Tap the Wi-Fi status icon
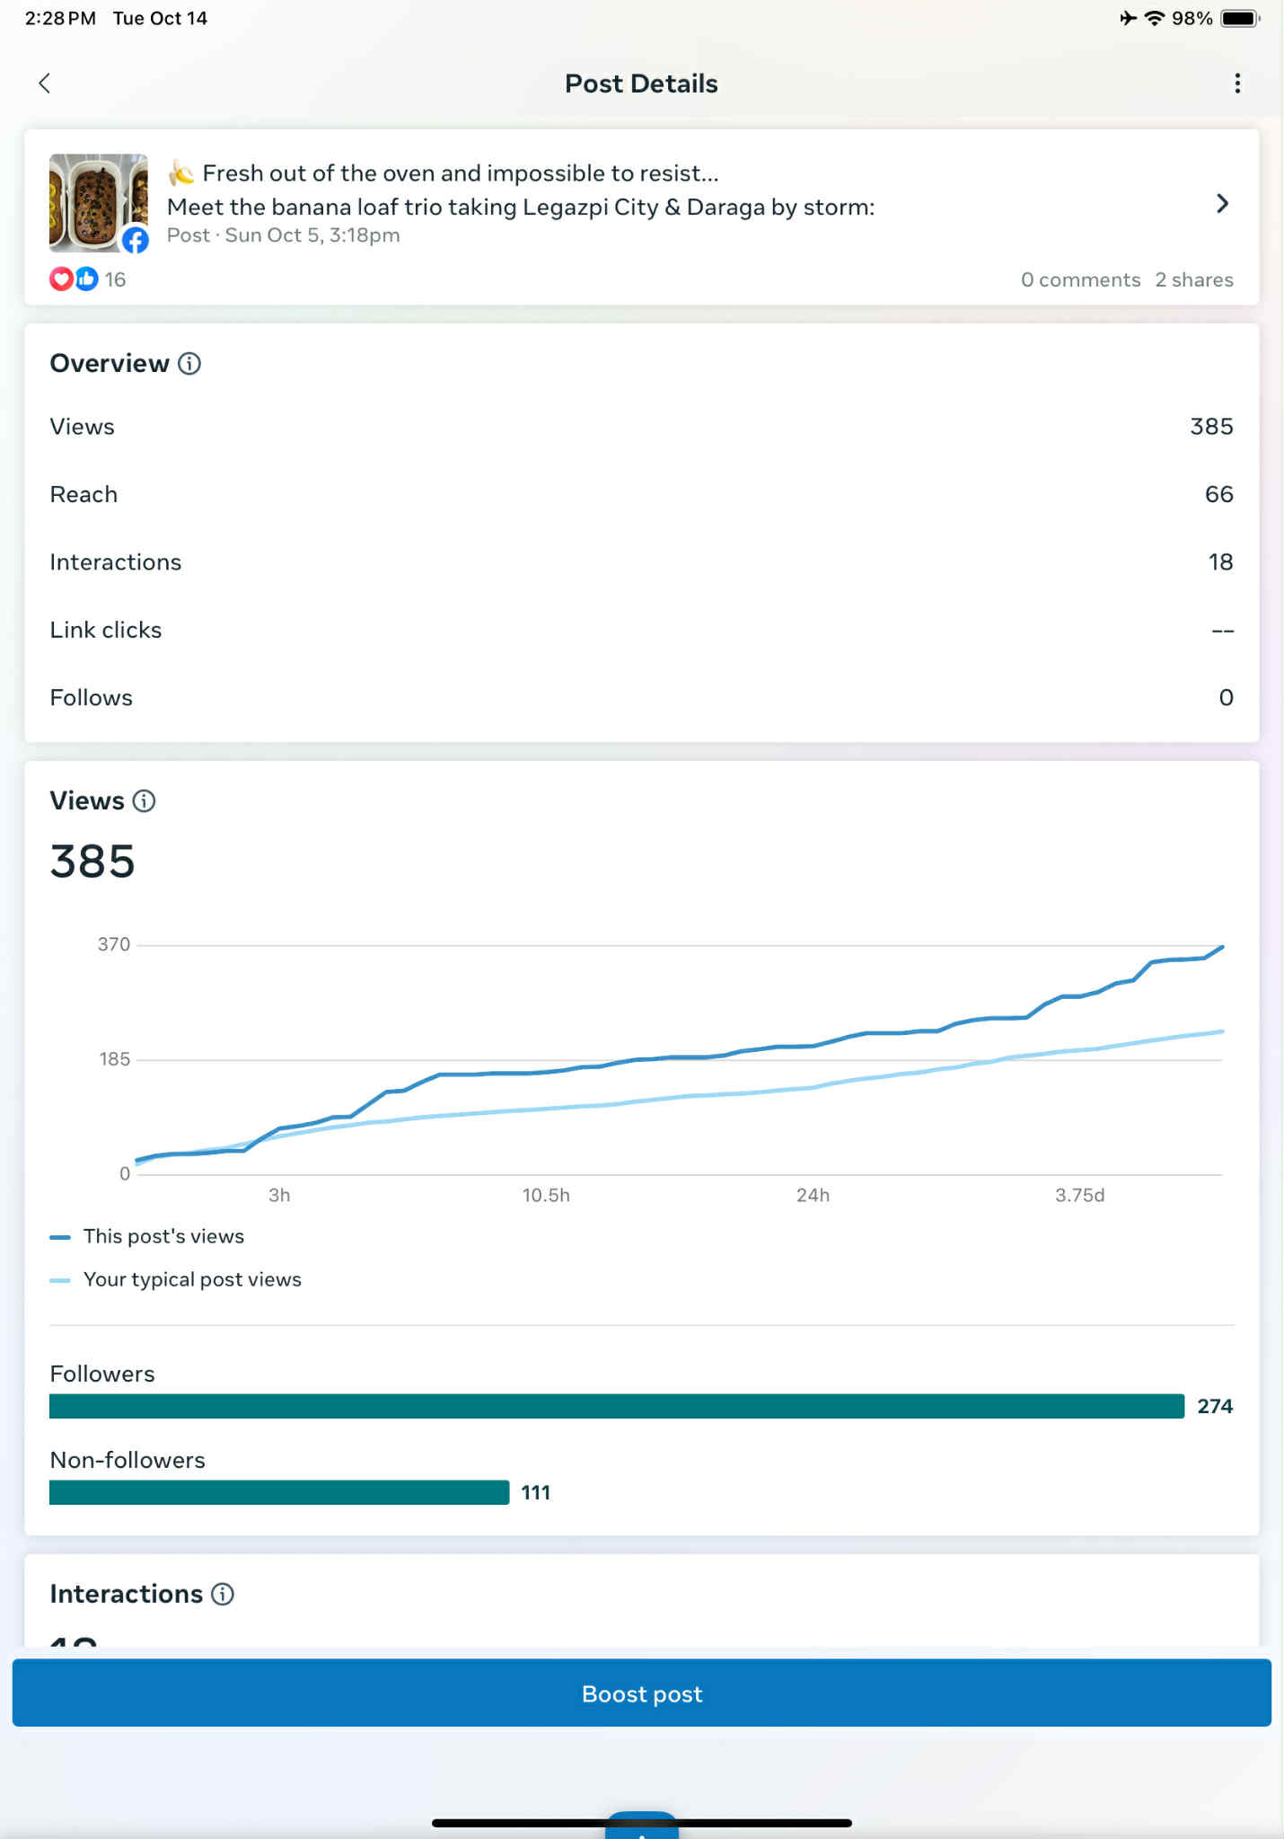The height and width of the screenshot is (1839, 1284). (x=1154, y=18)
